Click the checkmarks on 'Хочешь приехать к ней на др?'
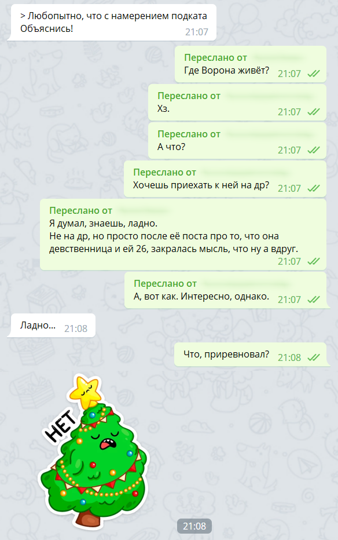Image resolution: width=338 pixels, height=540 pixels. [x=313, y=188]
